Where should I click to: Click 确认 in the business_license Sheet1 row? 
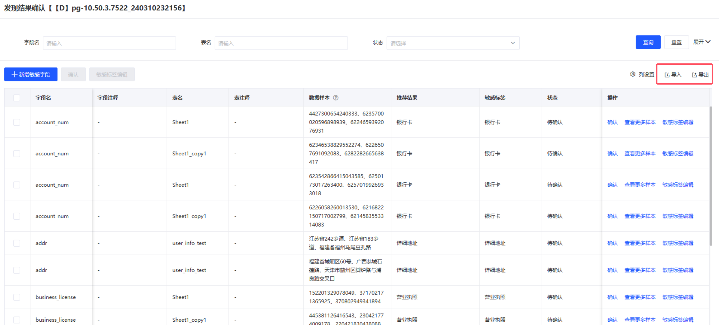(612, 297)
